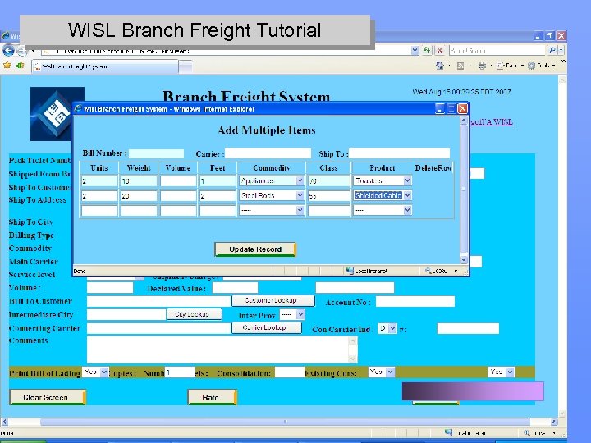Open the Page menu in browser toolbar
The height and width of the screenshot is (443, 591).
pos(508,66)
